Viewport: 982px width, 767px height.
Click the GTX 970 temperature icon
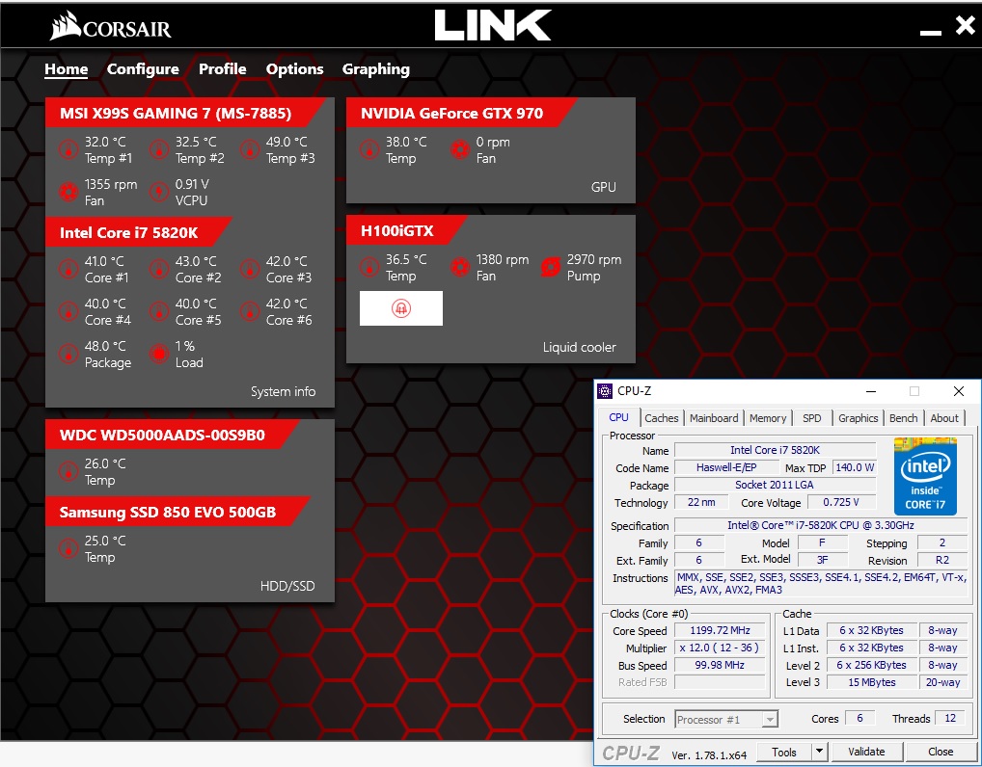pyautogui.click(x=368, y=150)
